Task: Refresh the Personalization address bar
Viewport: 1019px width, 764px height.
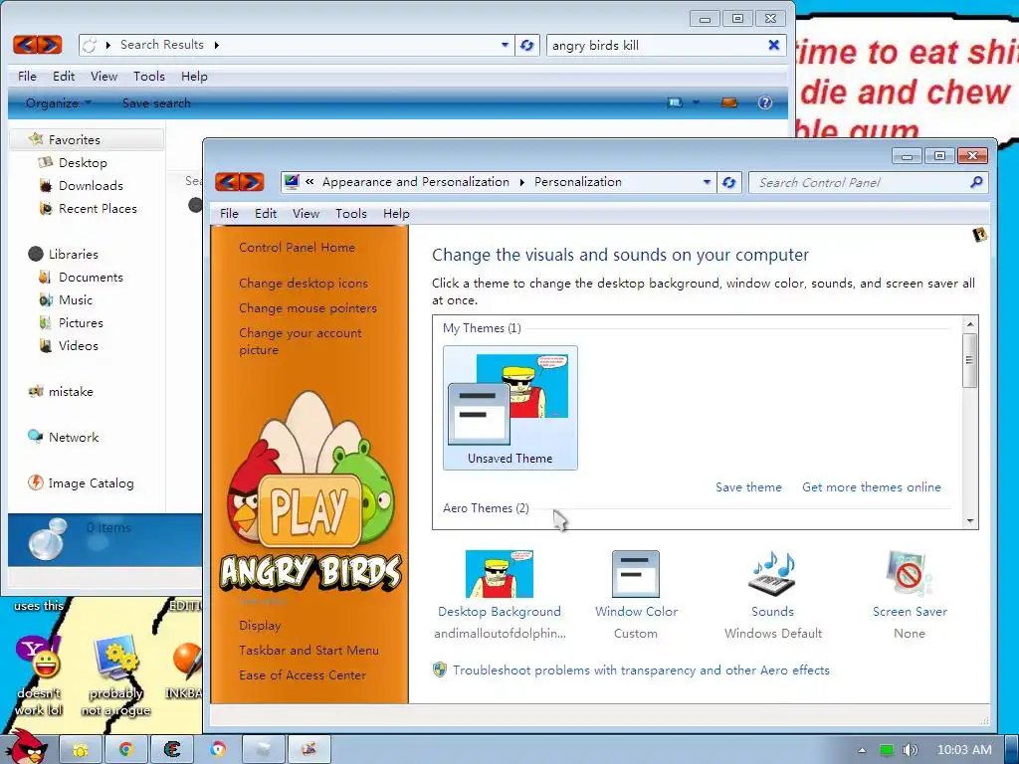Action: (x=729, y=183)
